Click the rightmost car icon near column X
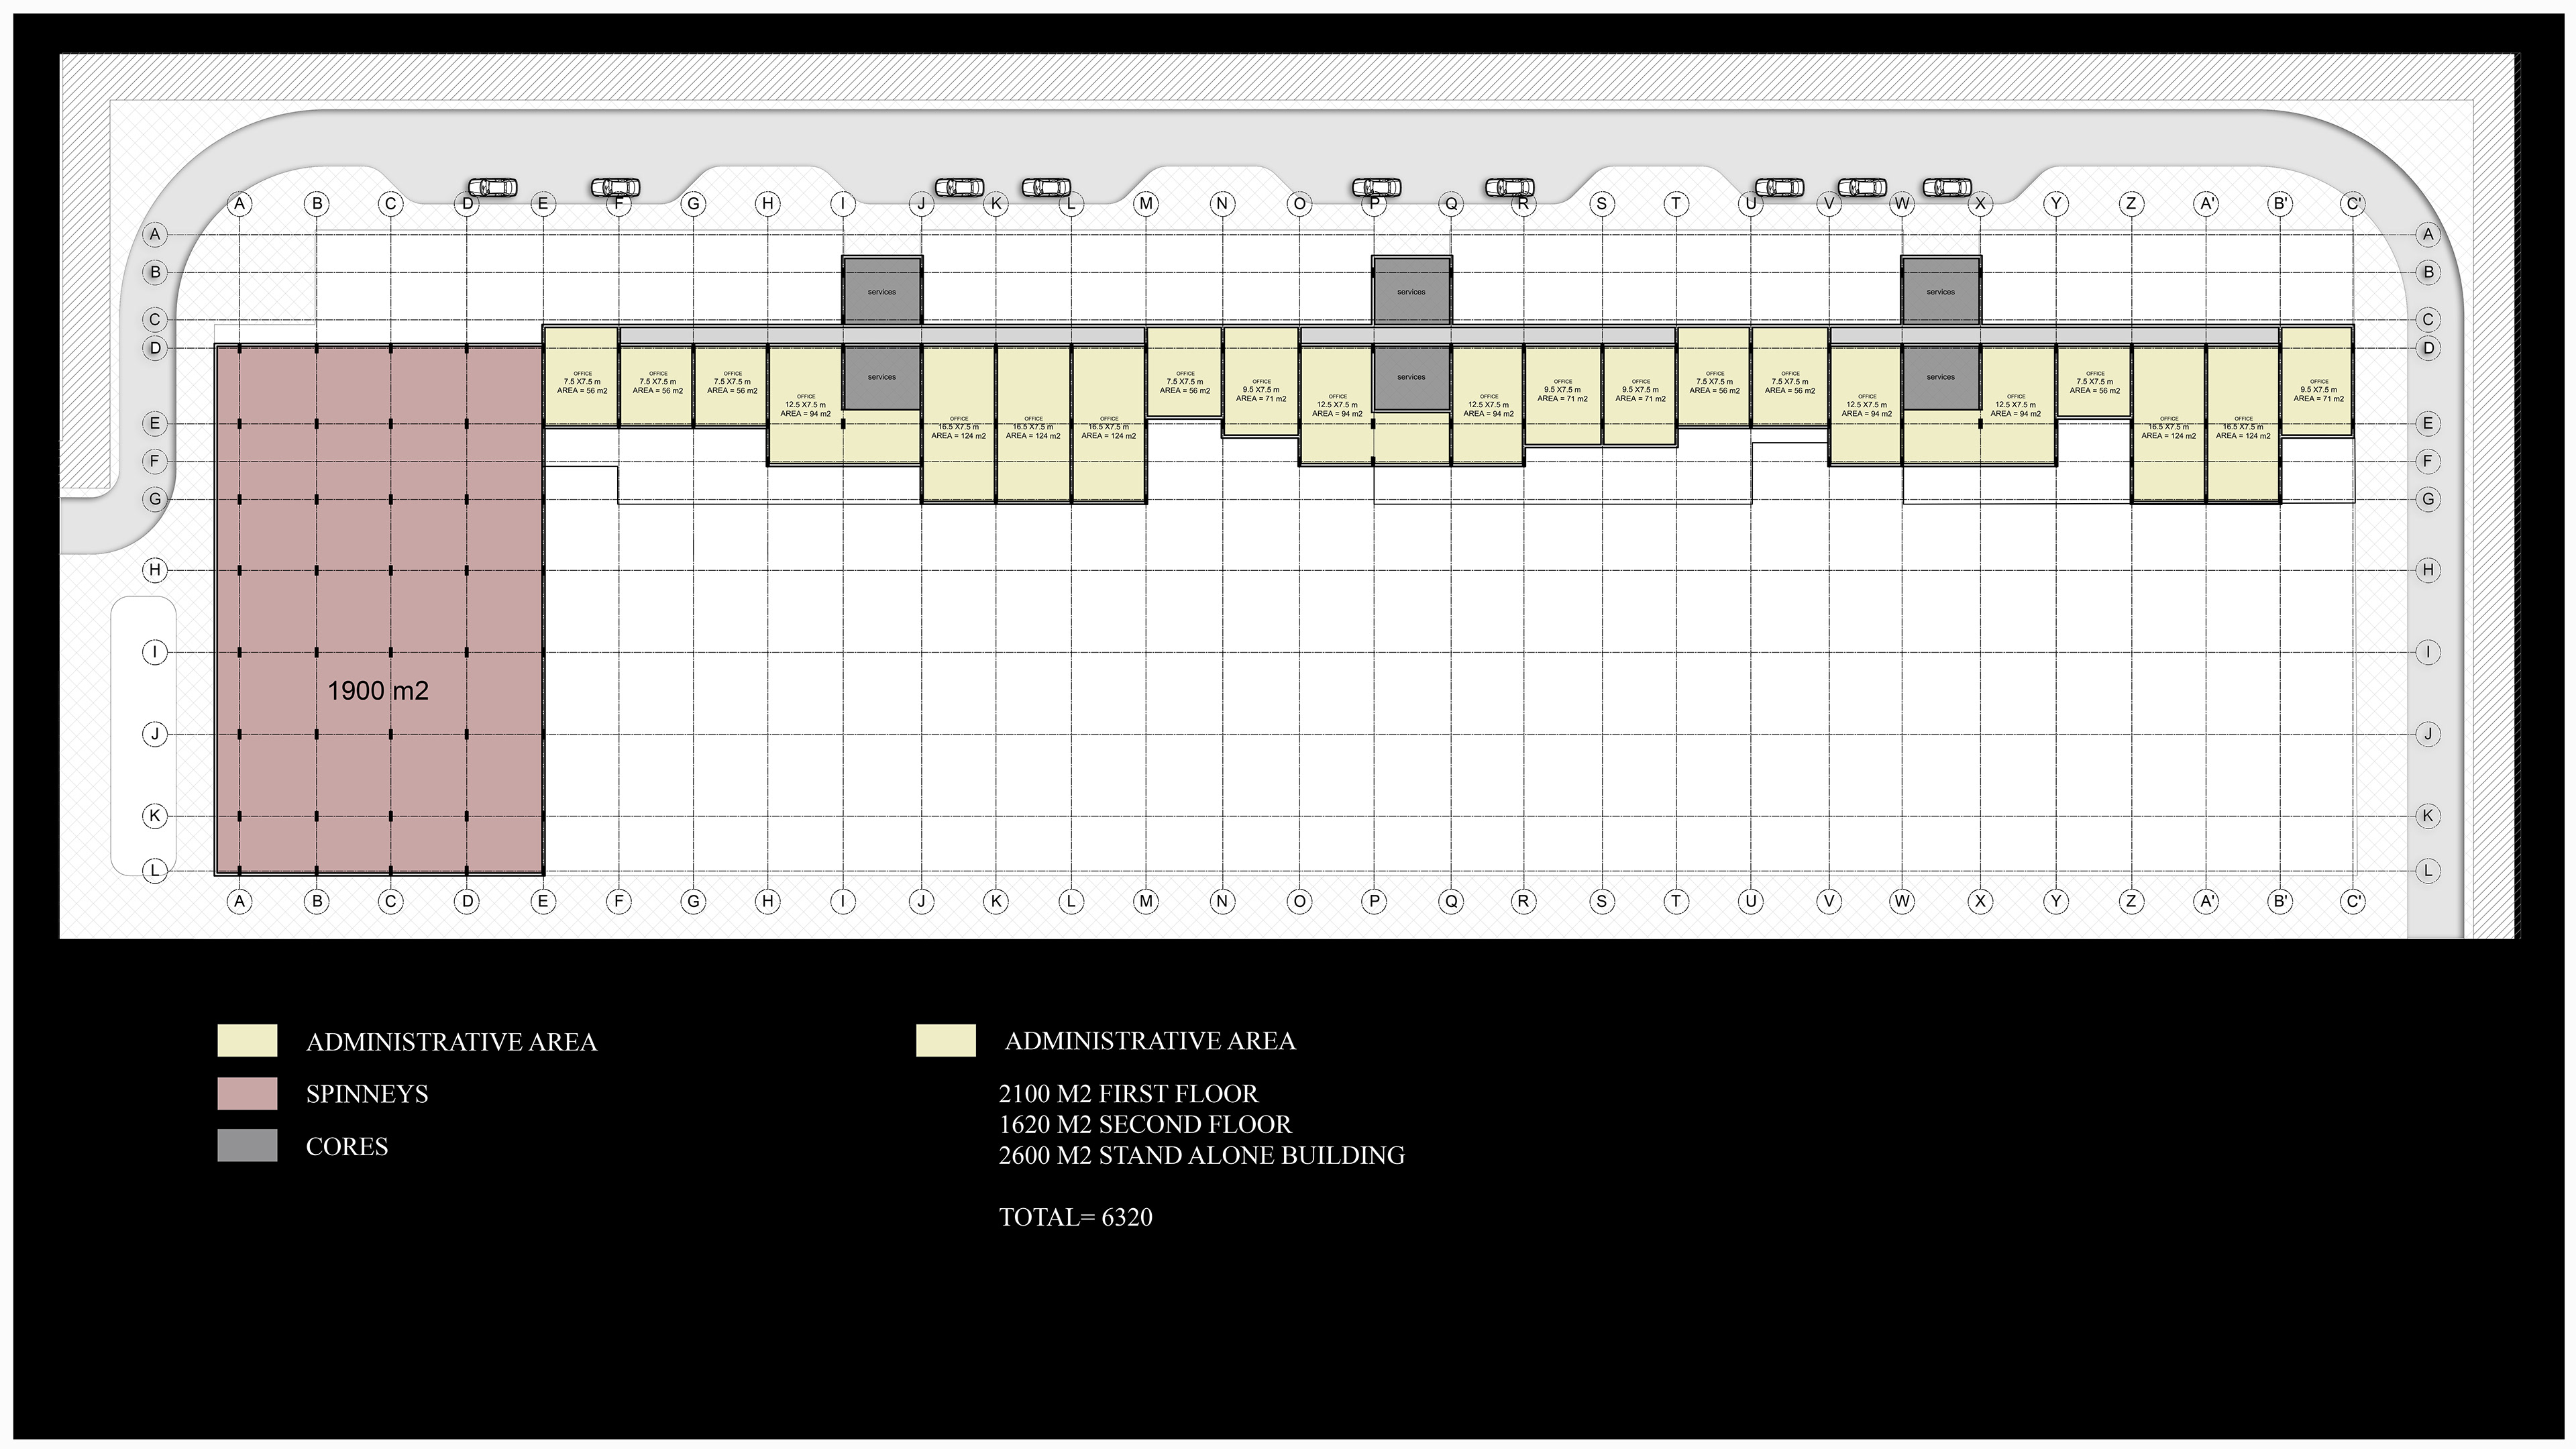 point(1947,187)
